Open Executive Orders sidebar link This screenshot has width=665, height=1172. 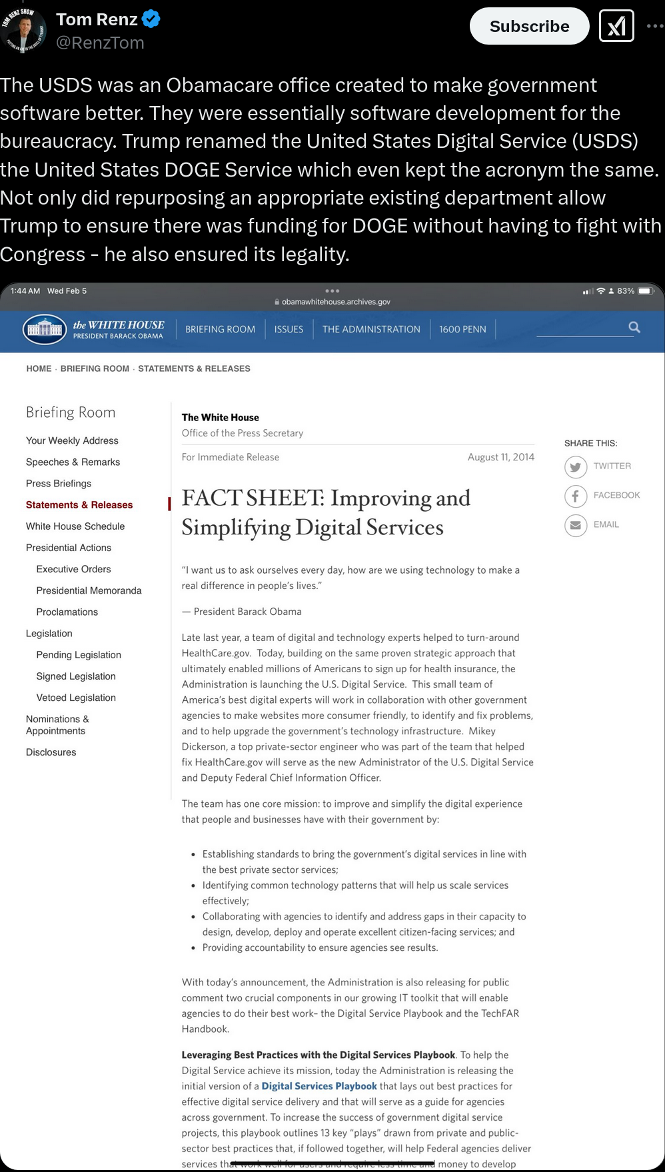click(x=73, y=568)
